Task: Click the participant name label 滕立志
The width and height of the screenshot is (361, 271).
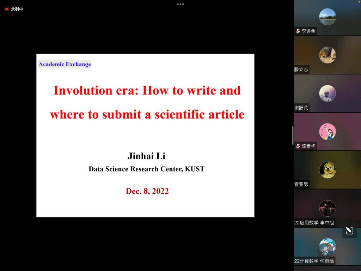Action: pyautogui.click(x=301, y=70)
